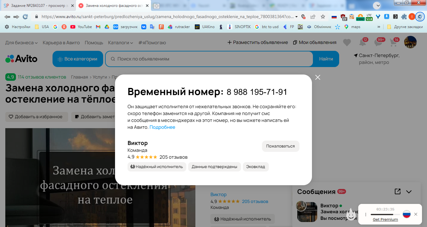427x227 pixels.
Task: Click the Пожаловаться button
Action: 280,146
